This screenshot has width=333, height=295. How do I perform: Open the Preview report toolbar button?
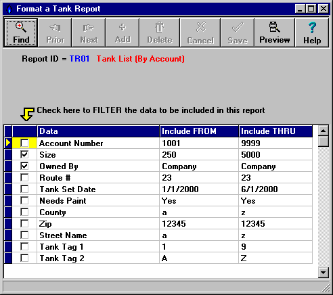(275, 32)
